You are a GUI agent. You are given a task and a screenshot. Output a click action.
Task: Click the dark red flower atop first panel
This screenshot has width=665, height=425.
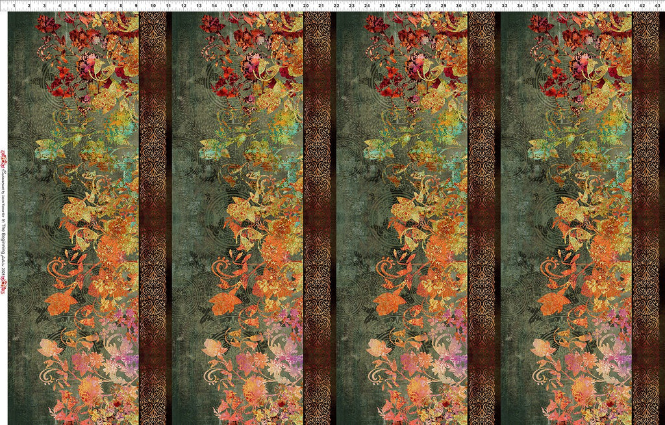47,25
